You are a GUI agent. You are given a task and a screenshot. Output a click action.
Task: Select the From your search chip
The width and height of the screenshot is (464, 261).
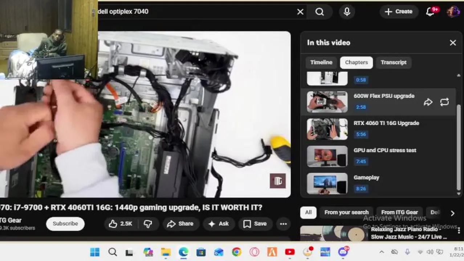(346, 212)
